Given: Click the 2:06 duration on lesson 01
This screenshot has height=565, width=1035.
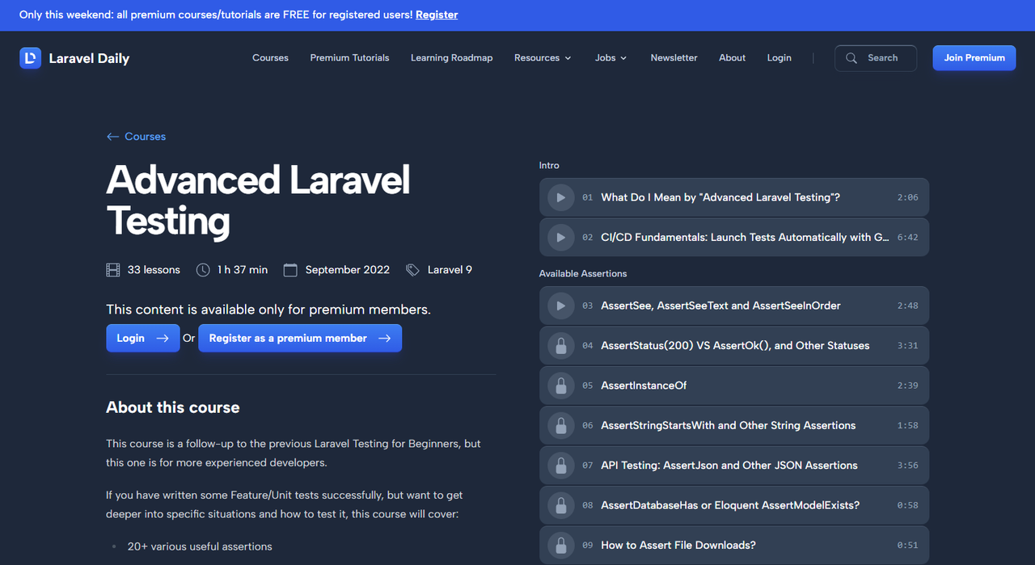Looking at the screenshot, I should click(x=907, y=197).
